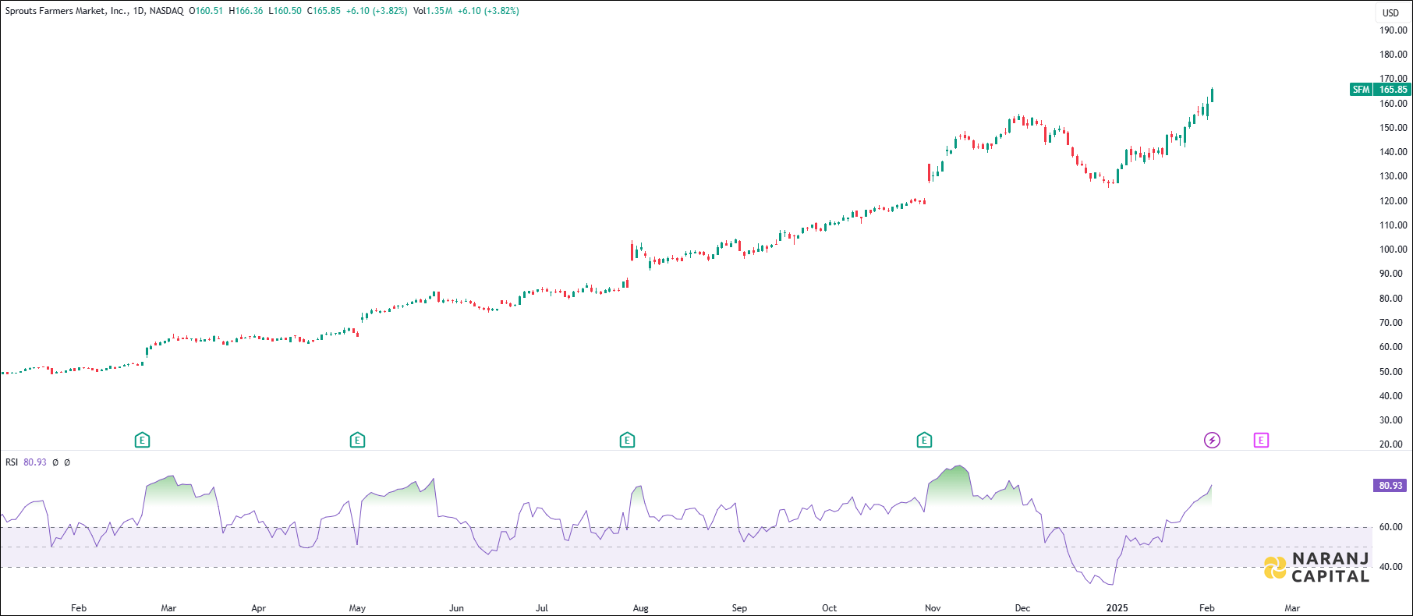
Task: Click the 165.85 current price label
Action: click(x=1393, y=90)
